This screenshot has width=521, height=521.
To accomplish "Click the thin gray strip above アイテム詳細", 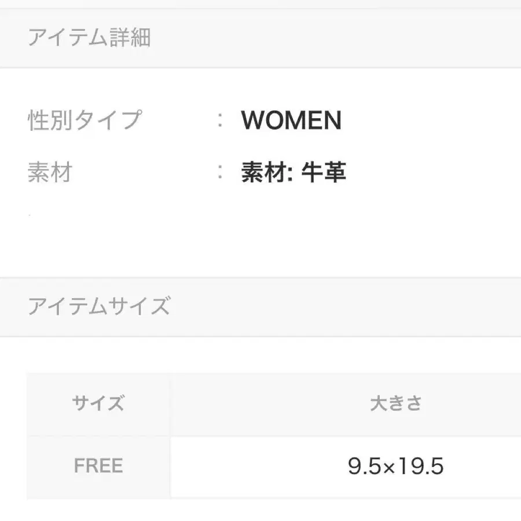I will coord(260,4).
